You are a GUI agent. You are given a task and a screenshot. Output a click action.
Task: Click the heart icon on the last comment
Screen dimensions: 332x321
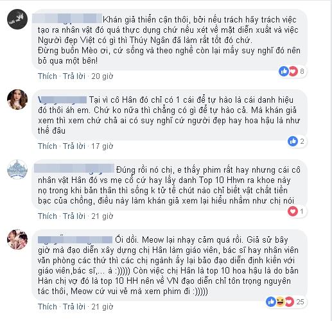(289, 302)
